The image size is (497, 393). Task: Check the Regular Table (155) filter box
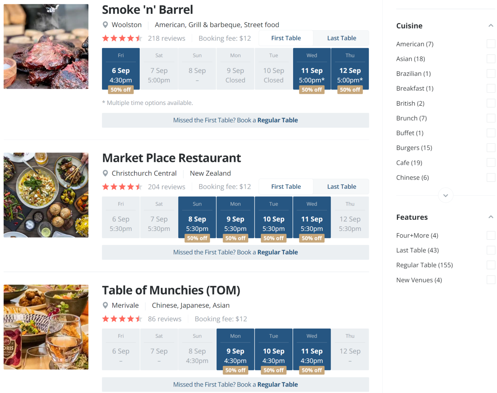point(491,265)
